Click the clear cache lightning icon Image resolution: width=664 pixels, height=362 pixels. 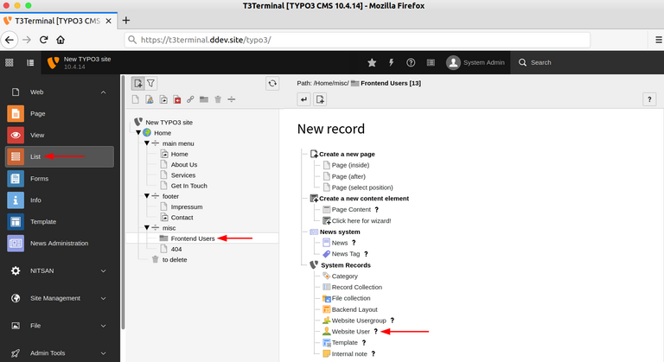391,62
